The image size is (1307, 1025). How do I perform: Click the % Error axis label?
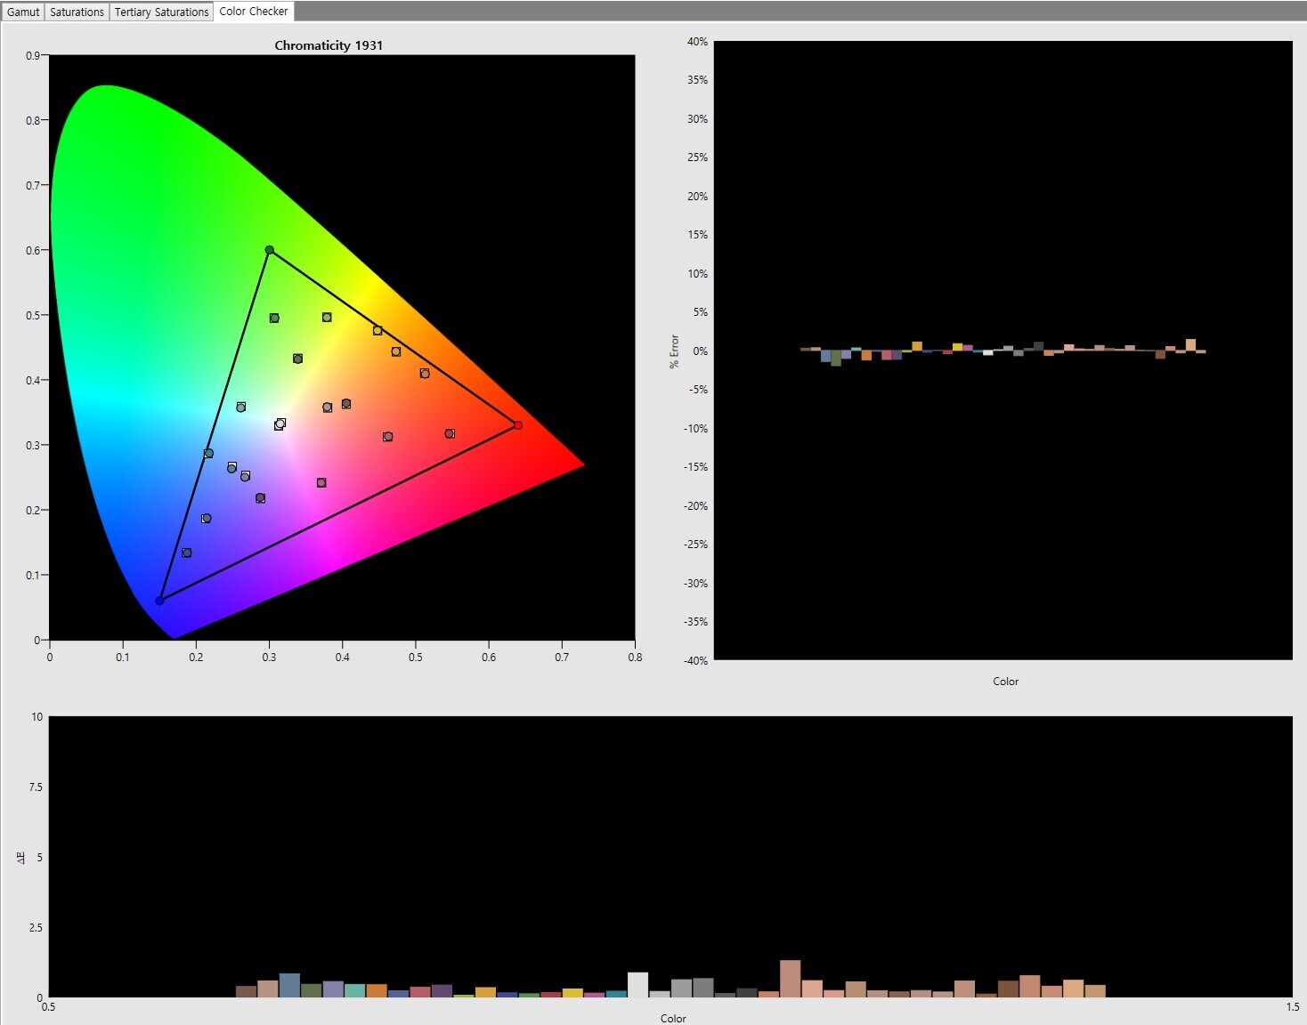pyautogui.click(x=674, y=351)
